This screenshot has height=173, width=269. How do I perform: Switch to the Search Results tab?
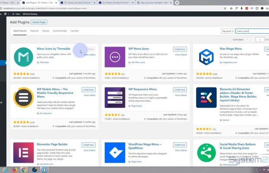click(20, 31)
